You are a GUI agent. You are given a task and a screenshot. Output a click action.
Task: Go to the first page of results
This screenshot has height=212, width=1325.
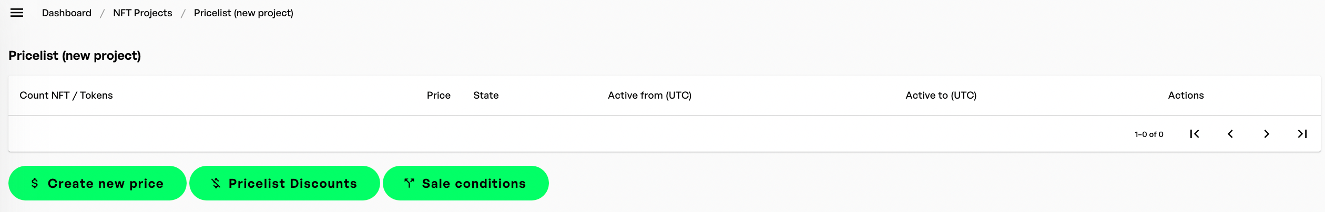click(x=1195, y=134)
